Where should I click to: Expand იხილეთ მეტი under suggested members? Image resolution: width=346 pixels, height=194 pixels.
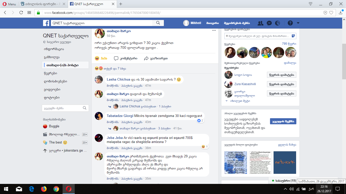pos(240,101)
